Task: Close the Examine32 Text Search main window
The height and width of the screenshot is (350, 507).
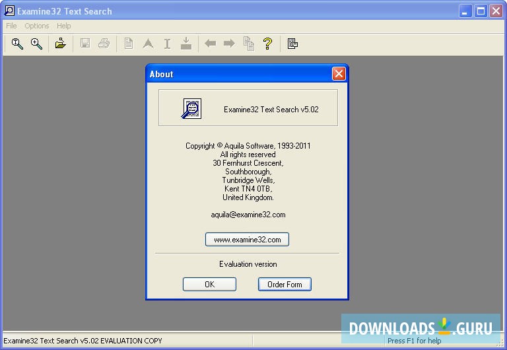Action: (x=496, y=11)
